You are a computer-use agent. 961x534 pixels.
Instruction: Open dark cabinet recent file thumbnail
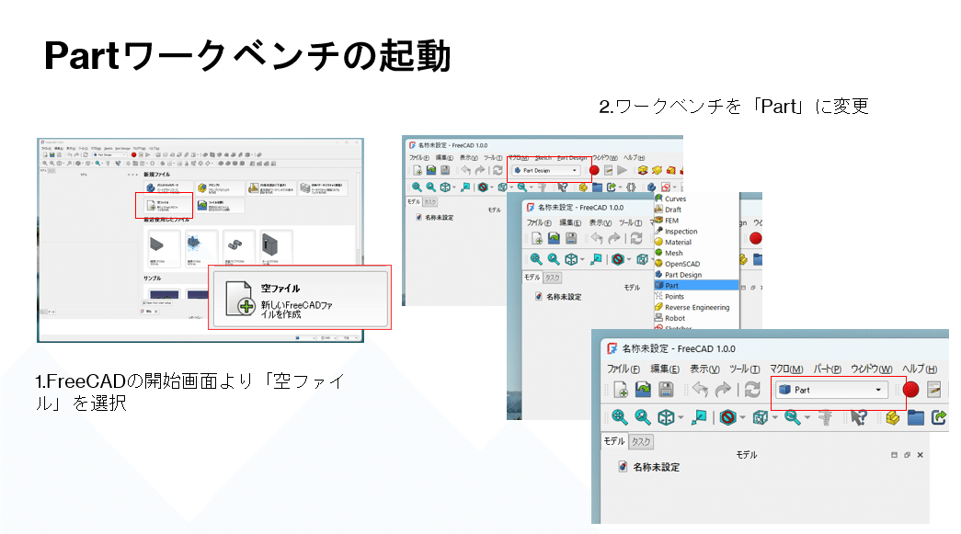276,248
